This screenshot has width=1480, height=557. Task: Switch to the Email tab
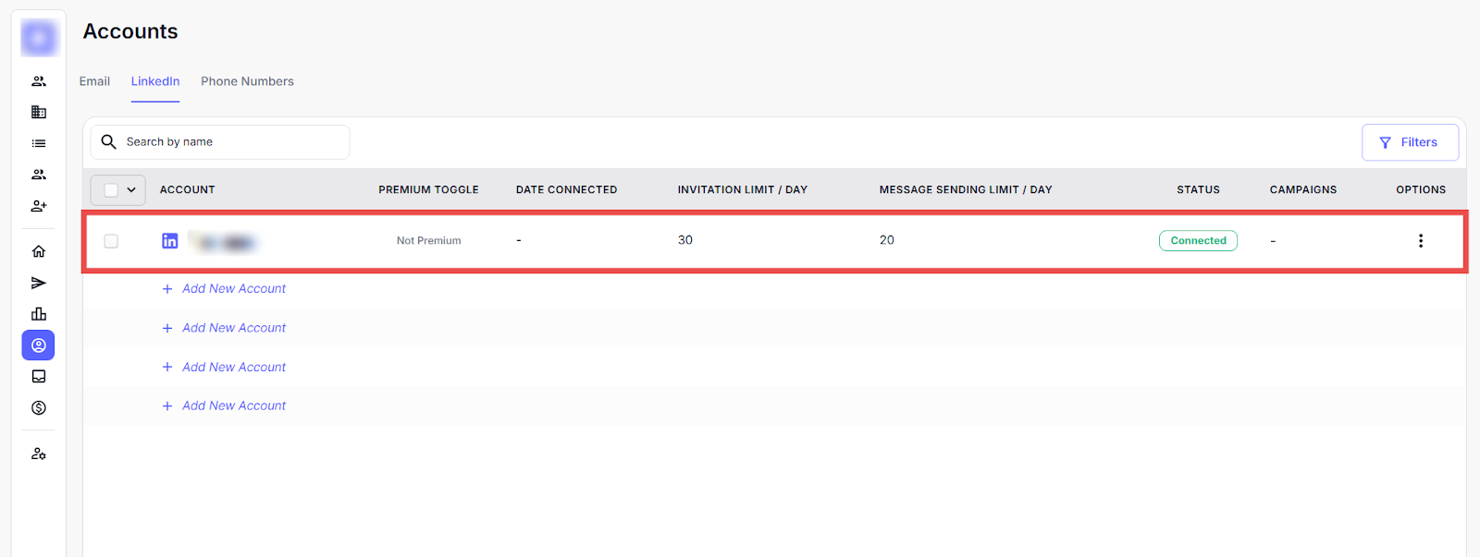94,81
